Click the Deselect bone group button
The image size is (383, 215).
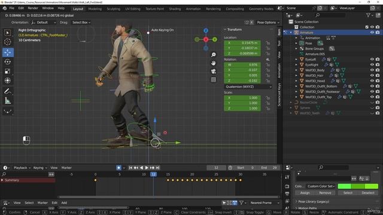coord(368,193)
